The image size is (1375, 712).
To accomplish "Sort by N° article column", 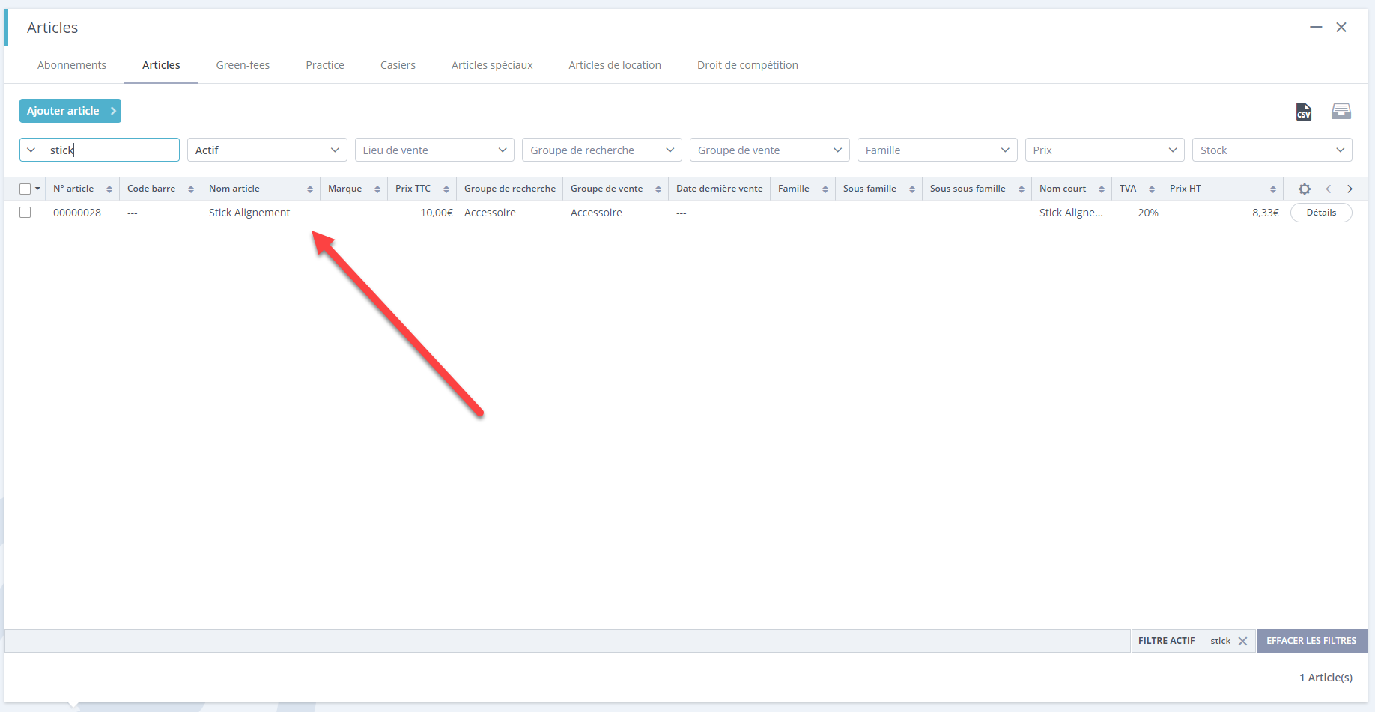I will point(109,189).
